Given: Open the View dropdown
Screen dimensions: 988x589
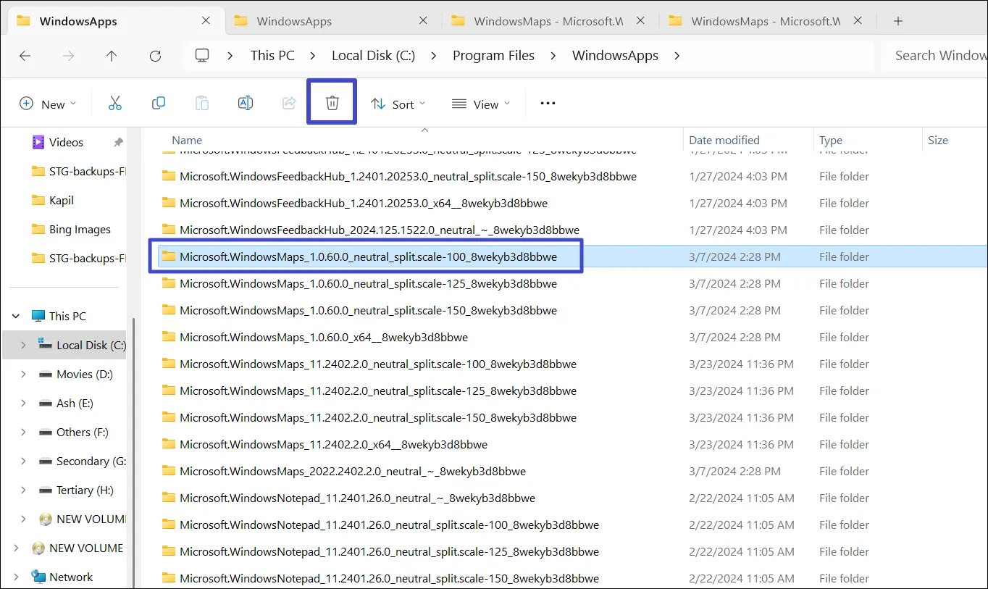Looking at the screenshot, I should click(x=480, y=104).
